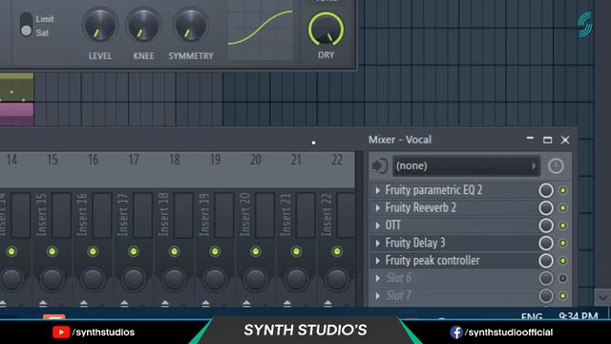Disable Fruity Delay 3 effect
The image size is (611, 344).
pyautogui.click(x=562, y=243)
